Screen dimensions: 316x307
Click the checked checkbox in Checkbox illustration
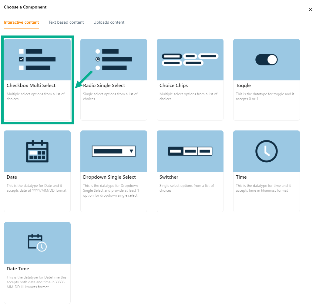click(21, 59)
